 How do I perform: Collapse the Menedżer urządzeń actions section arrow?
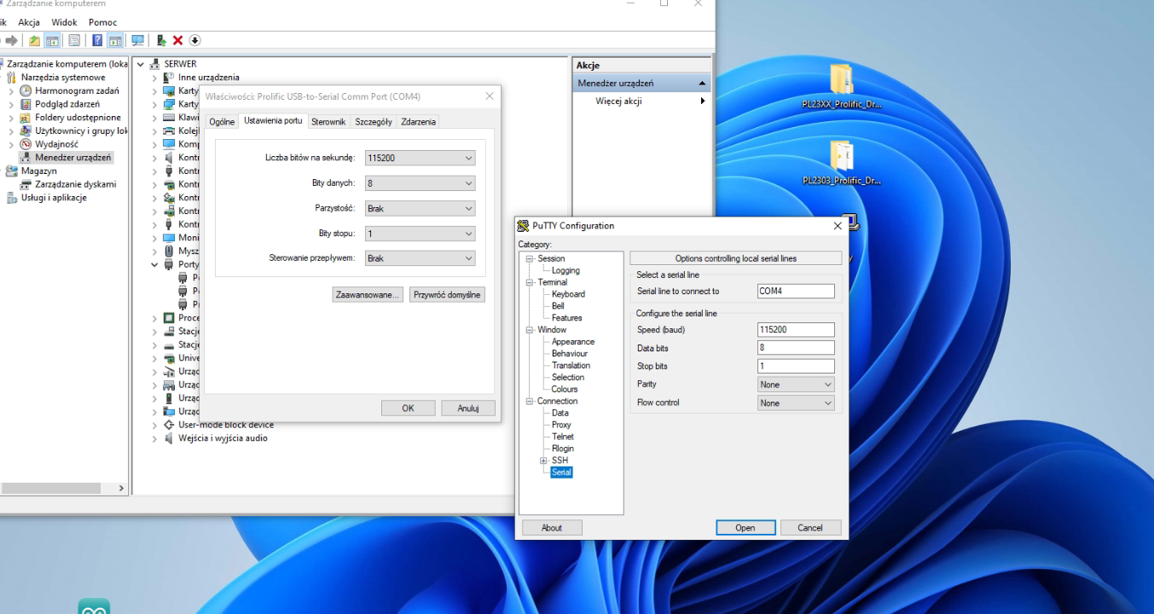[x=702, y=84]
